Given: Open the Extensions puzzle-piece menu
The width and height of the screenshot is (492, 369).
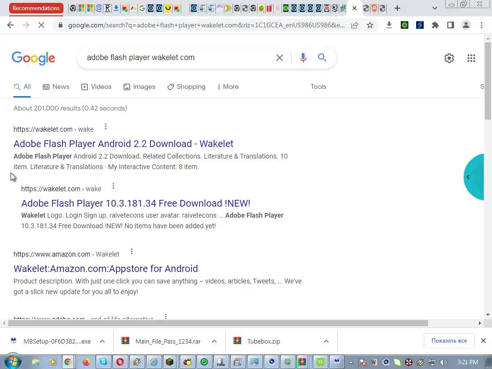Looking at the screenshot, I should pos(435,25).
